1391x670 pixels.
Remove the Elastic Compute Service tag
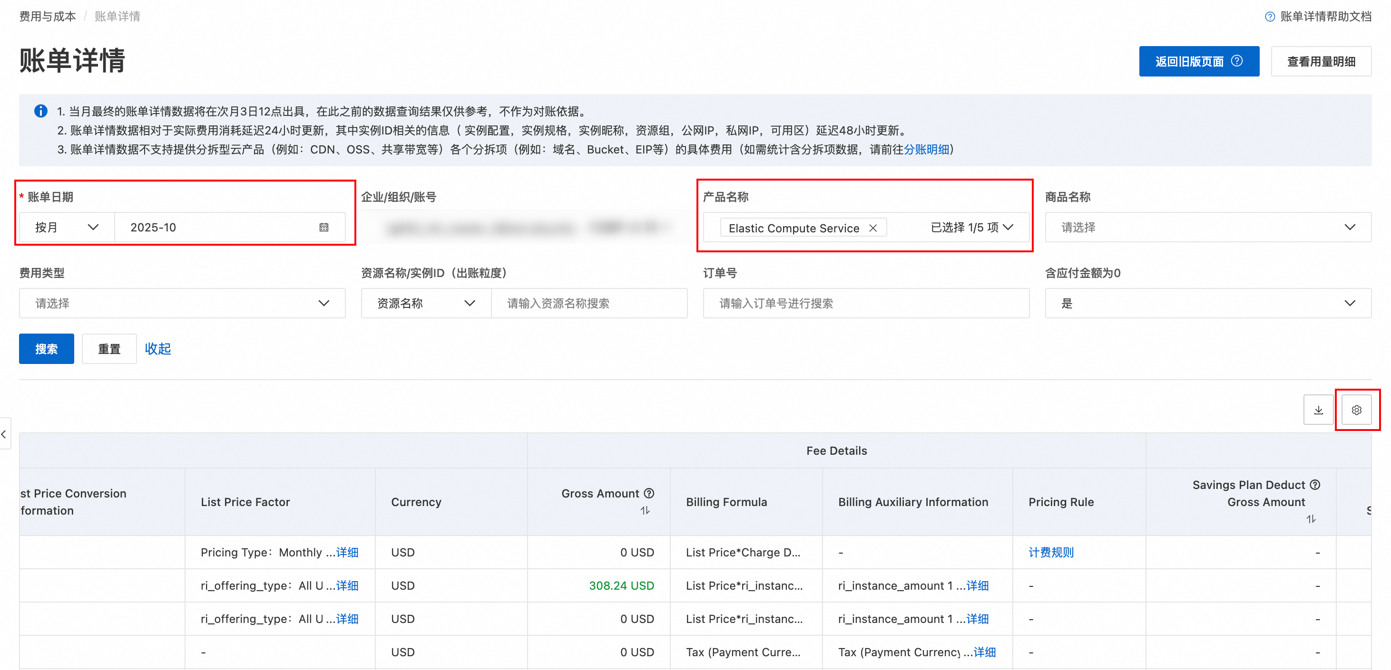click(872, 228)
